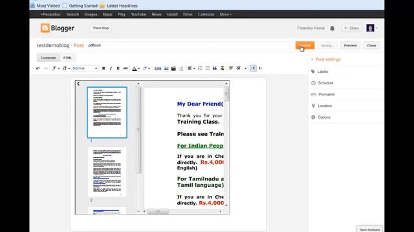The height and width of the screenshot is (232, 414).
Task: Open Calendar from the Google bar
Action: point(206,14)
